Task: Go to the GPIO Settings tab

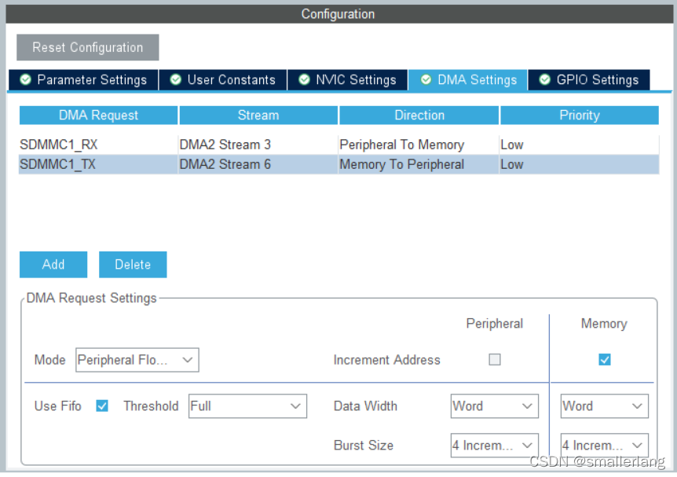Action: pos(589,80)
